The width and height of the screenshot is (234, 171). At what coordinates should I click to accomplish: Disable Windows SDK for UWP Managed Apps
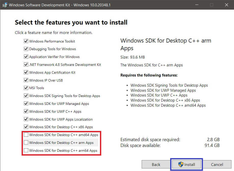26,104
